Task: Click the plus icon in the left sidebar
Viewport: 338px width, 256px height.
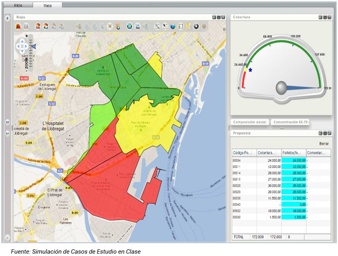Action: point(8,18)
